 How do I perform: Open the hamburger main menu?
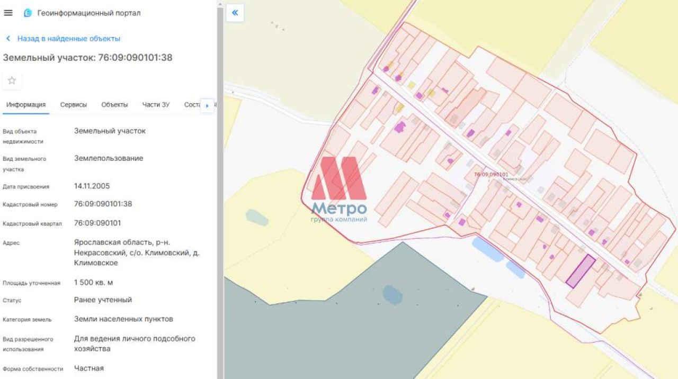(x=8, y=13)
